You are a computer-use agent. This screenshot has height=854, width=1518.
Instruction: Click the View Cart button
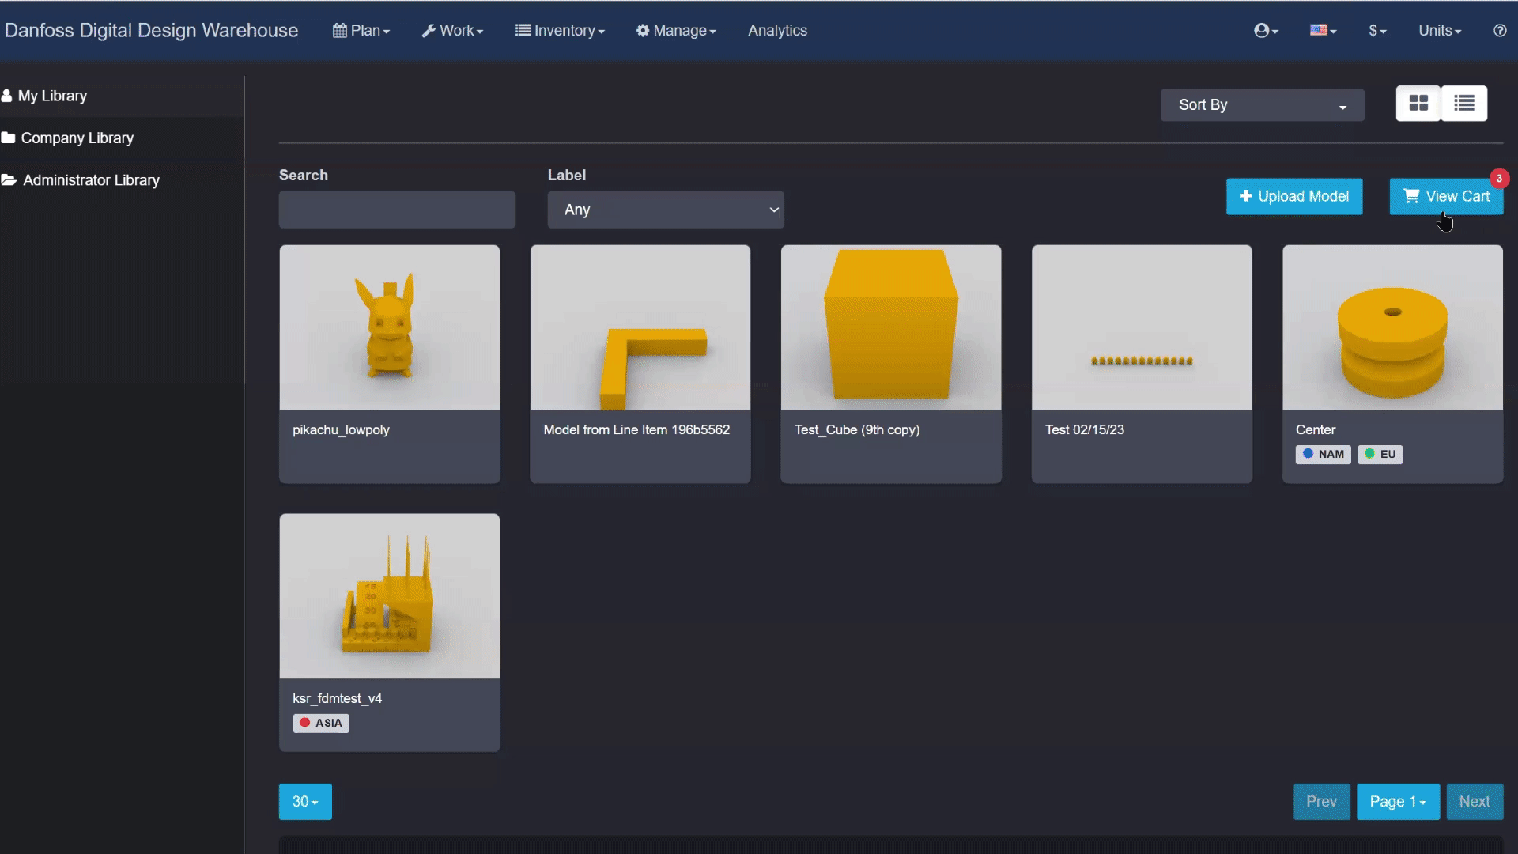coord(1446,196)
